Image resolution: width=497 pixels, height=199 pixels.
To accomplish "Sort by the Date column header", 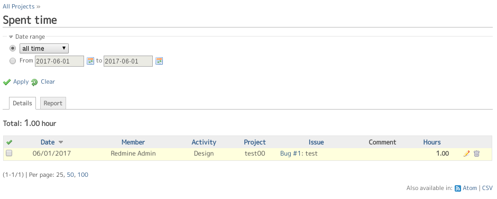I will (48, 142).
